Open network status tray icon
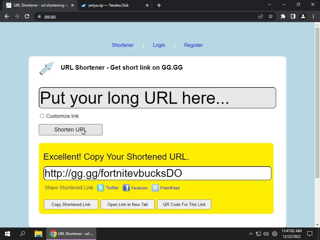This screenshot has height=240, width=320. [x=258, y=234]
